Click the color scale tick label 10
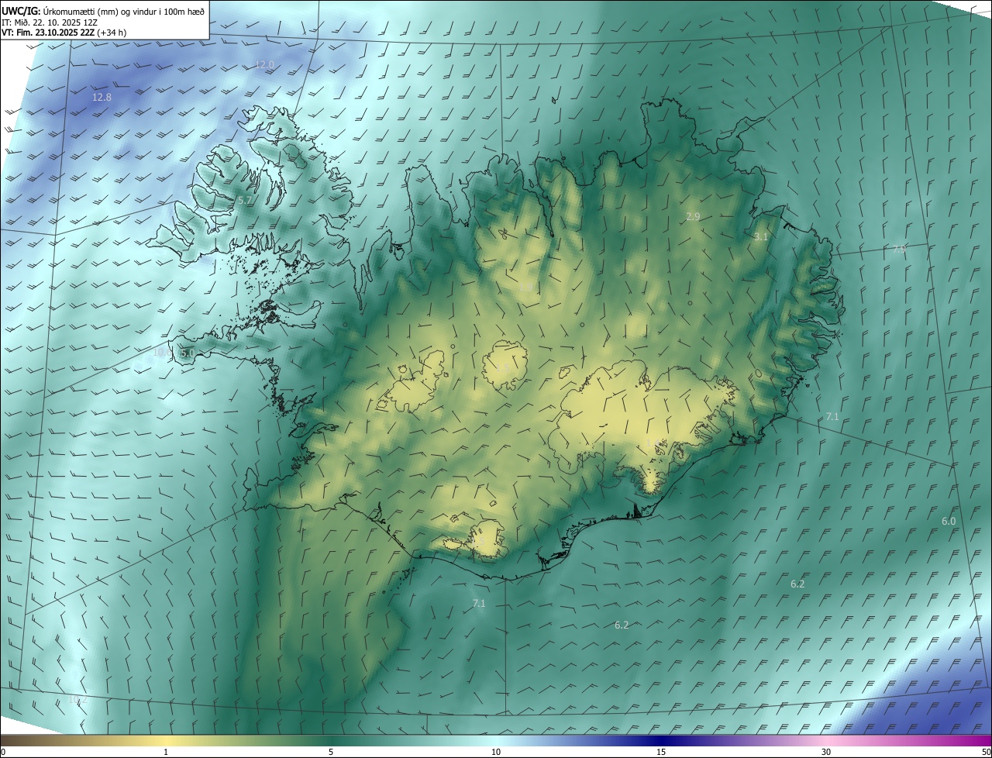 click(496, 753)
